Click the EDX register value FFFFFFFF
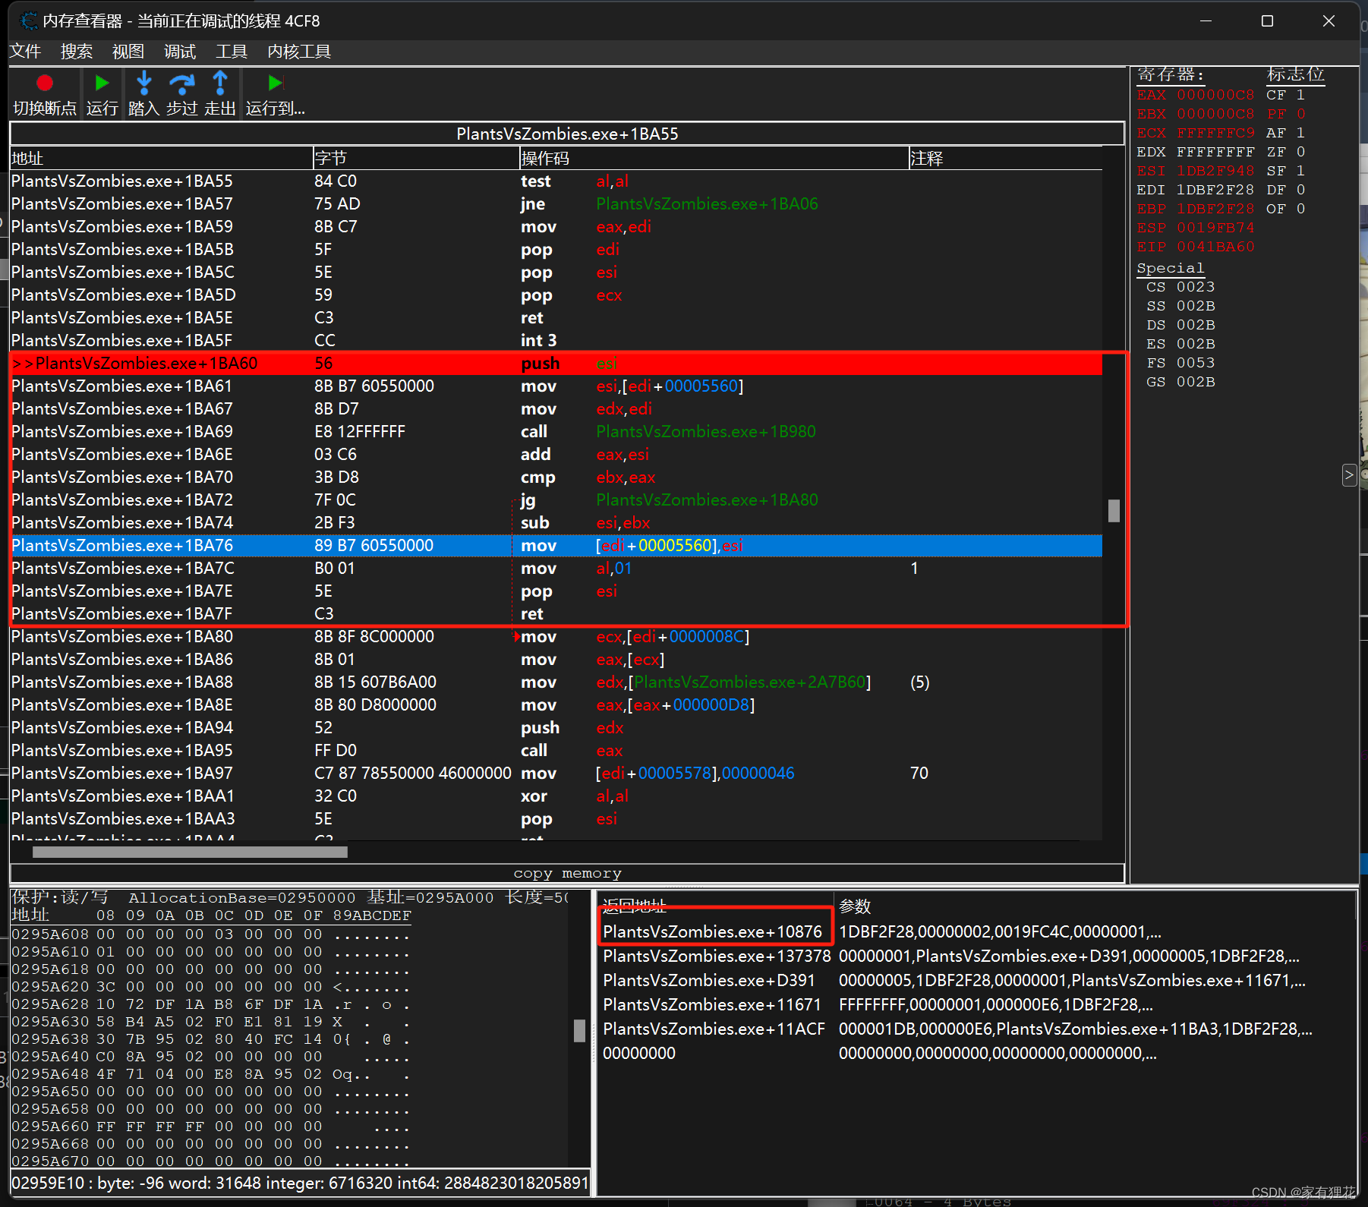This screenshot has height=1207, width=1368. 1215,152
